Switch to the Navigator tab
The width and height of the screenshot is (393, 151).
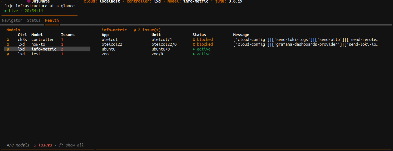12,20
